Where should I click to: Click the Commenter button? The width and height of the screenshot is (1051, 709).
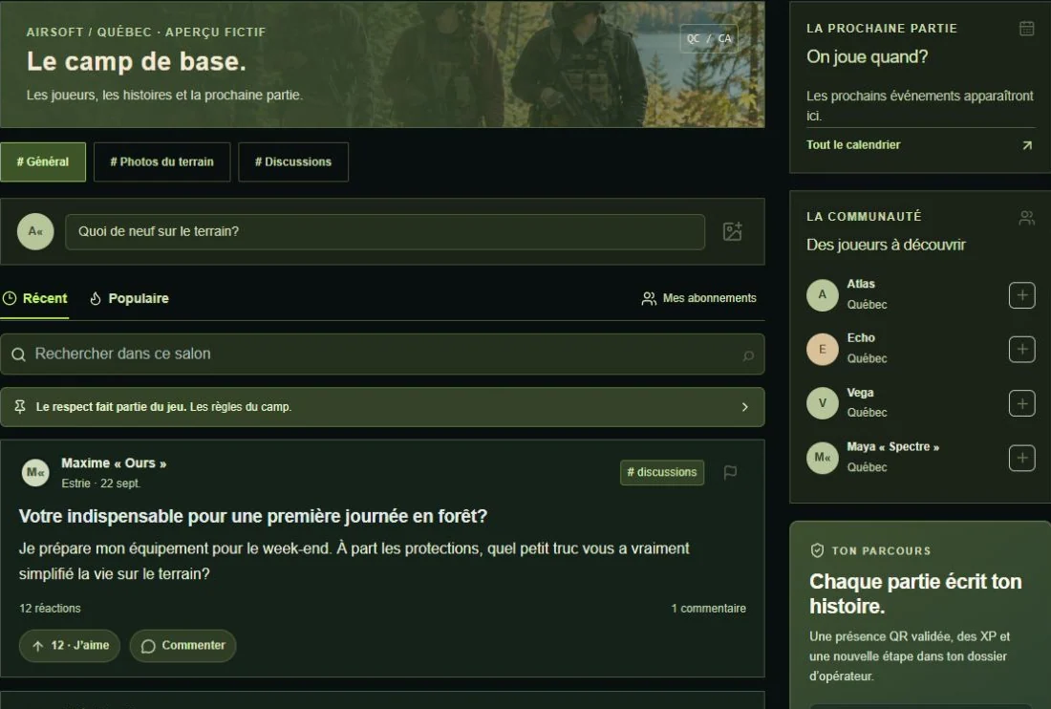click(x=183, y=645)
